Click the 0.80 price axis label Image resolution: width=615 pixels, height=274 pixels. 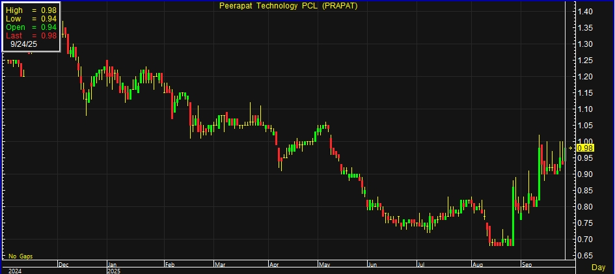586,206
